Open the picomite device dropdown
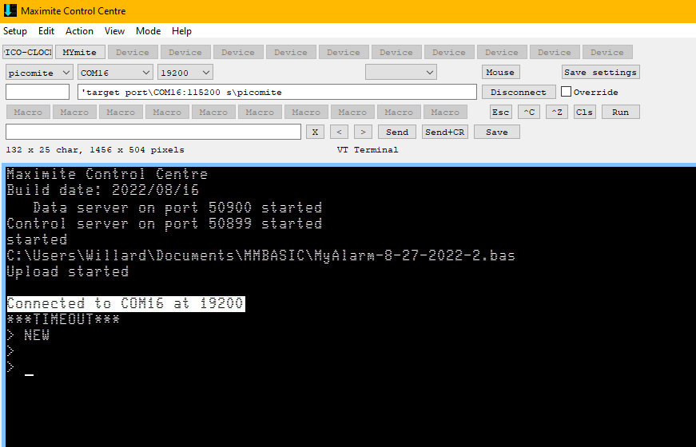The image size is (696, 447). 39,73
